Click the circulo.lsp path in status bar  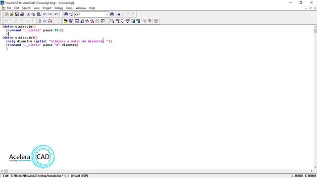[x=36, y=176]
